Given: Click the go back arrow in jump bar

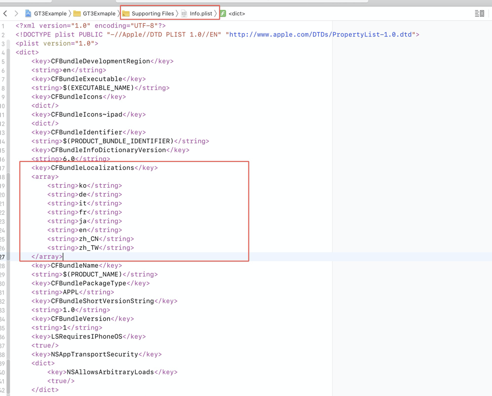Looking at the screenshot, I should click(5, 14).
